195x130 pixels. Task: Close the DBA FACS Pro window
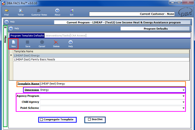coord(188,2)
